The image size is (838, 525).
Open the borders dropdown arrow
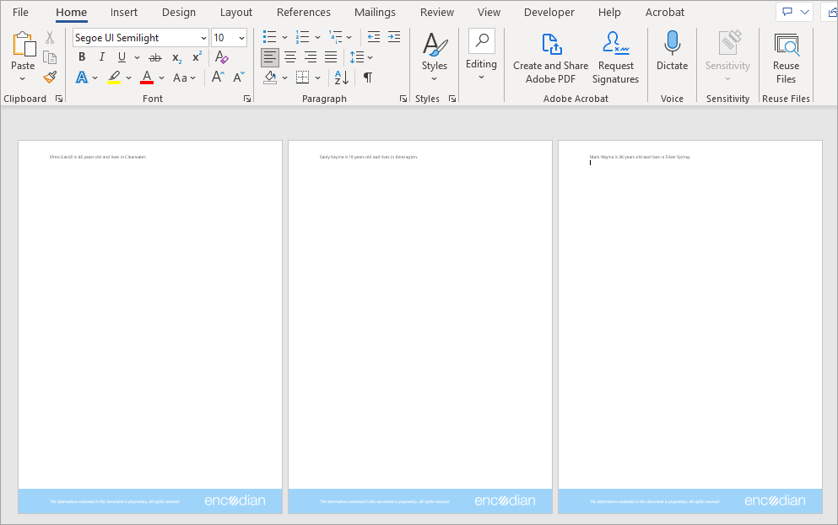point(318,78)
